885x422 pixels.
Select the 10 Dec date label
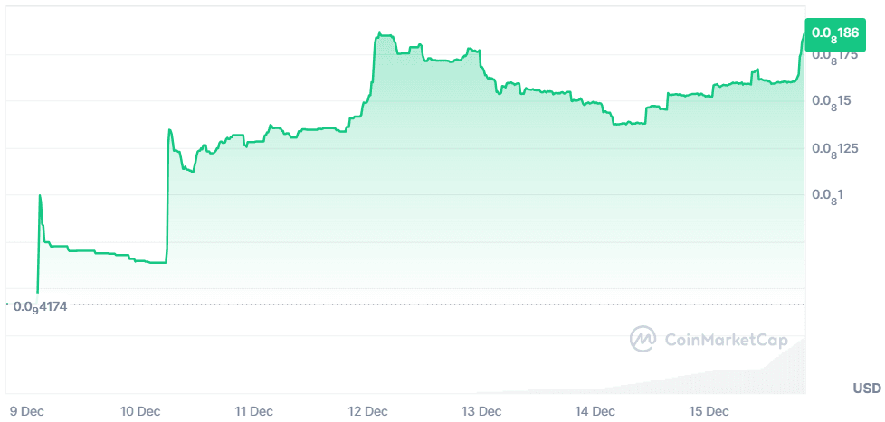(x=139, y=411)
